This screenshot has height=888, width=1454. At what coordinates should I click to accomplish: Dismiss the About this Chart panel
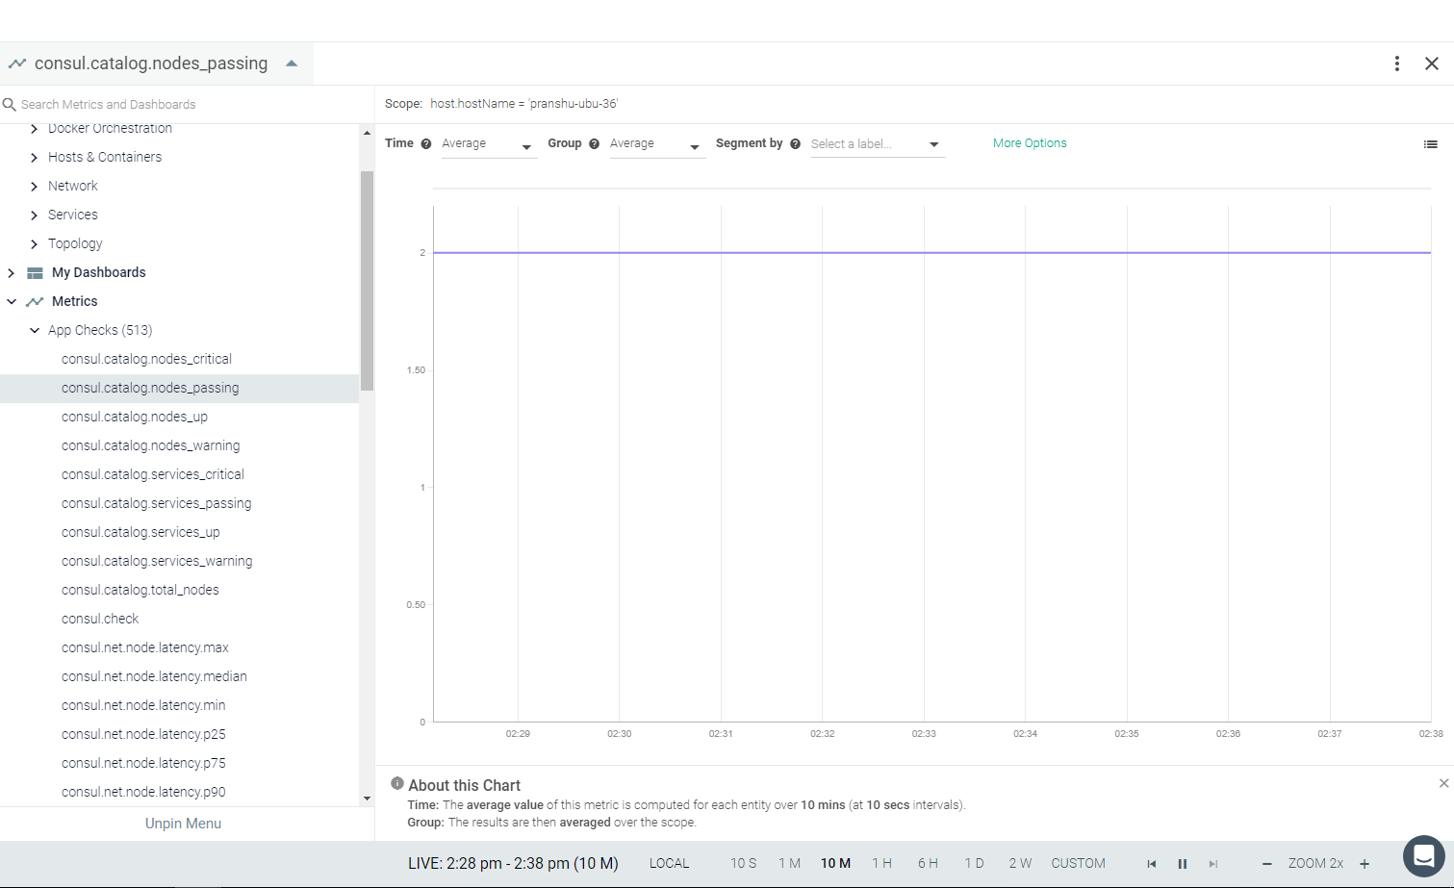coord(1443,783)
